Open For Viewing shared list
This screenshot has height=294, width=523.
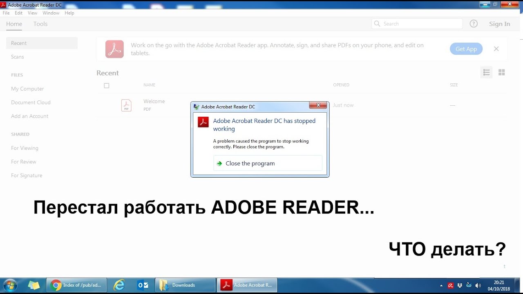(x=25, y=148)
